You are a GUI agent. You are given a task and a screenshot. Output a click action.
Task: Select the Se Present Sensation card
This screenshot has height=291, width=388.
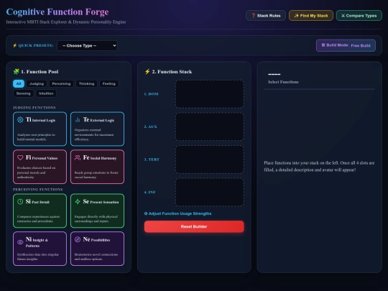click(x=97, y=211)
